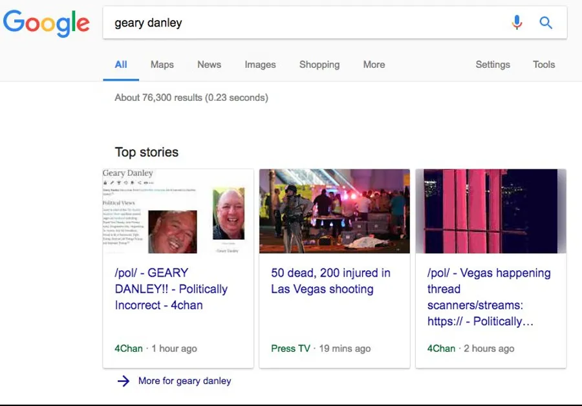Click the Top stories heading
The height and width of the screenshot is (406, 582).
click(x=147, y=152)
